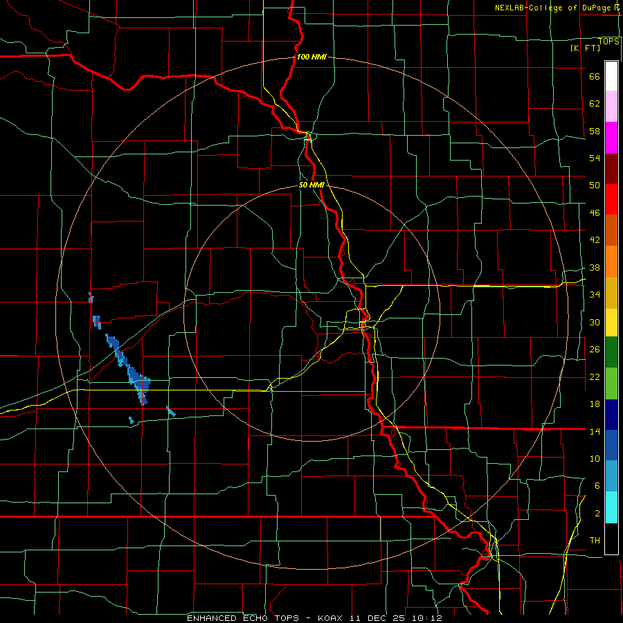This screenshot has width=623, height=623.
Task: Click the magenta swatch in the legend
Action: click(x=611, y=138)
